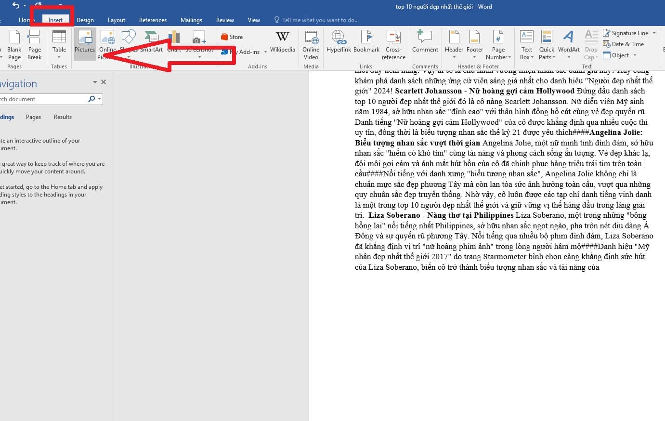The height and width of the screenshot is (421, 665).
Task: Insert a Page Break
Action: (34, 45)
